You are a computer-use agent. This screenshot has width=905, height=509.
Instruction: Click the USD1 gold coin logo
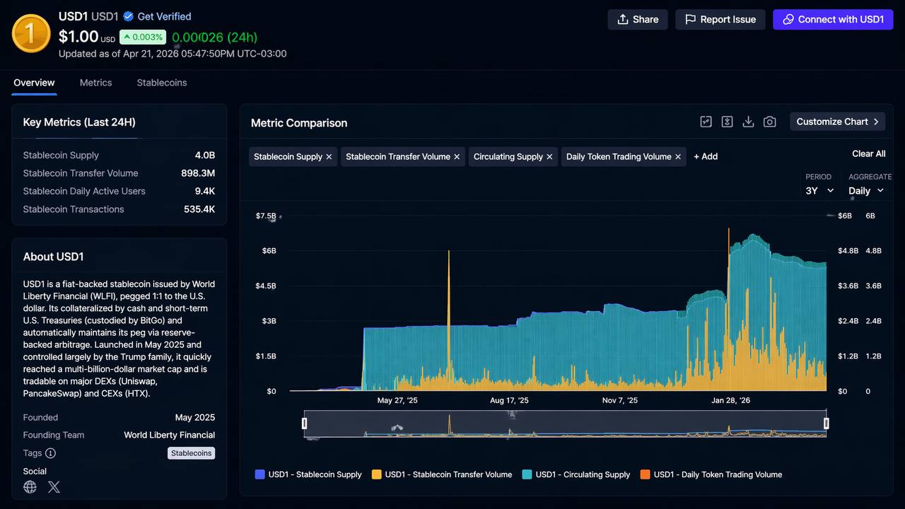31,33
